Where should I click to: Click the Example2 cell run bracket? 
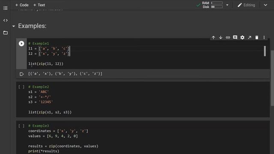coord(21,87)
